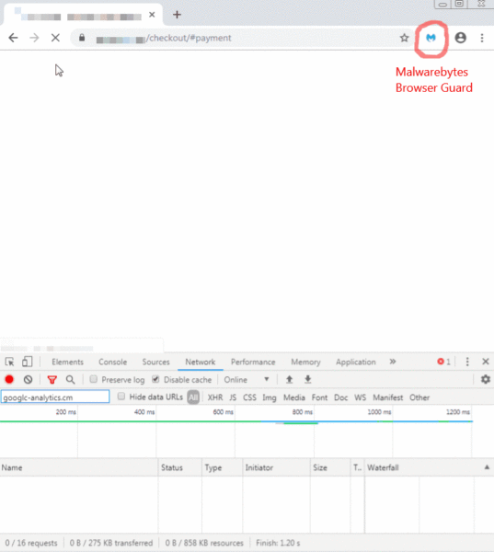Sort by the Status column header

180,467
